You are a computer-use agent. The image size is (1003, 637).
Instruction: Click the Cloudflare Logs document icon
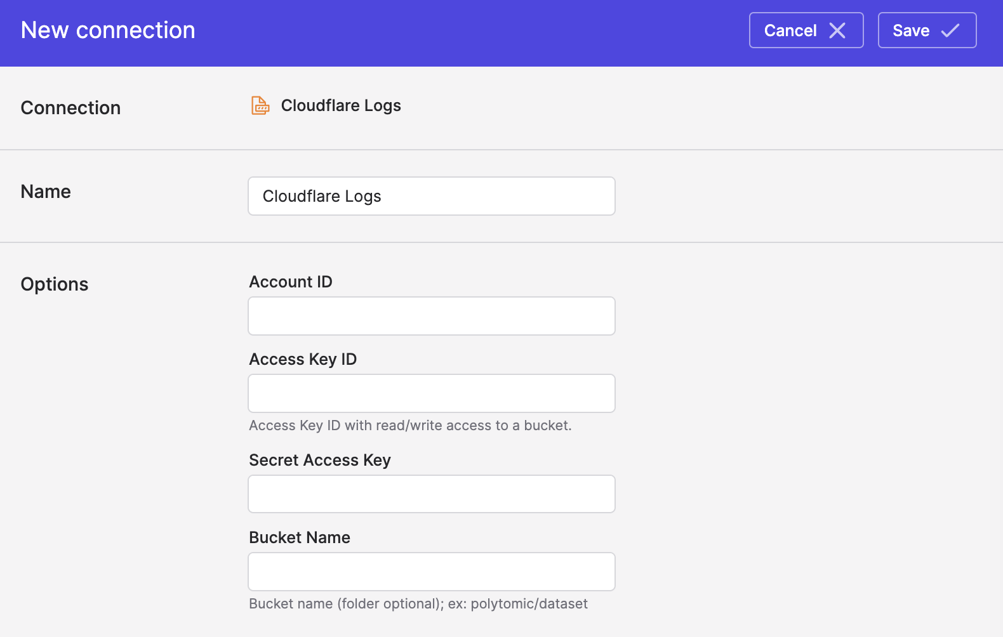260,105
